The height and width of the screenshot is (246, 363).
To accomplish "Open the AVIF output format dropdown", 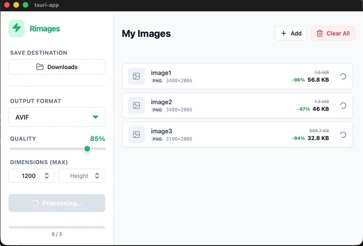I will (x=57, y=117).
